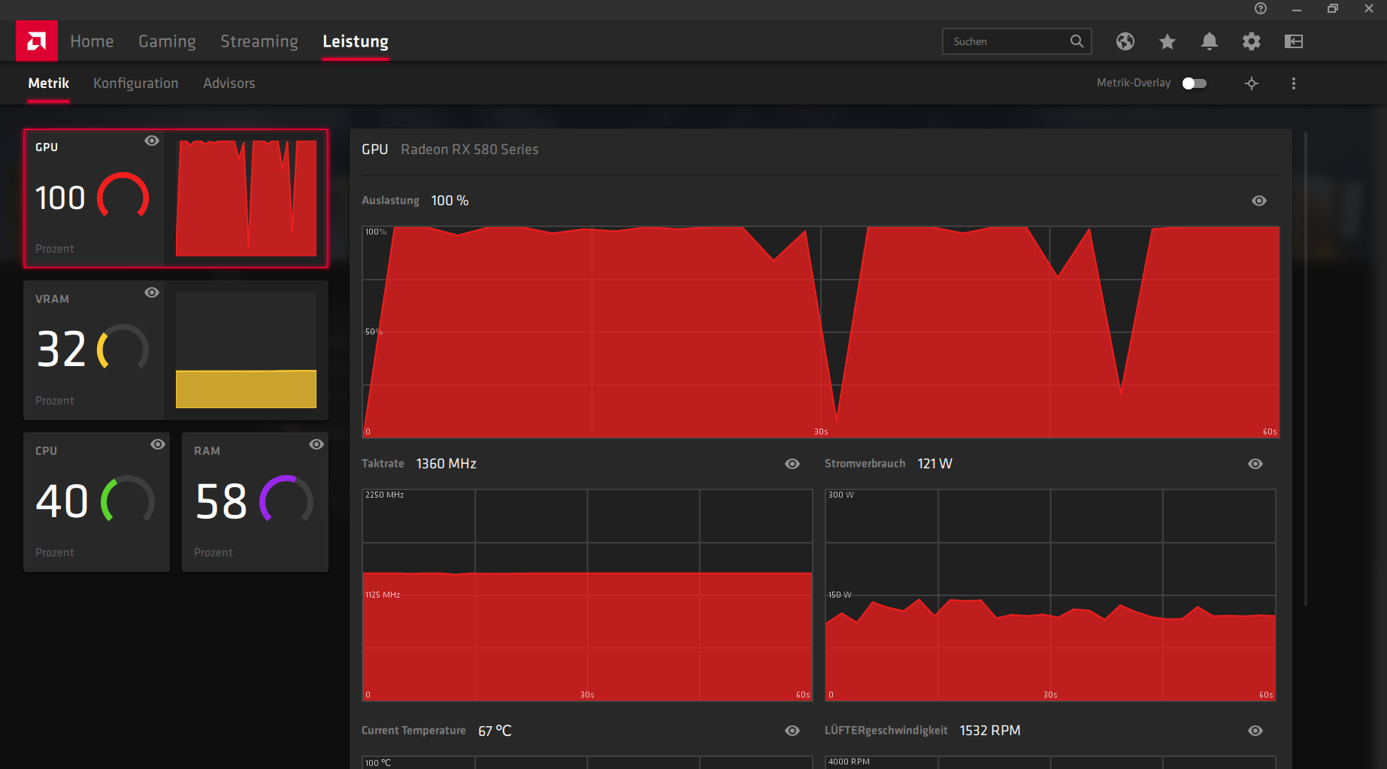This screenshot has width=1387, height=769.
Task: Click the Suchen search field
Action: click(x=1017, y=41)
